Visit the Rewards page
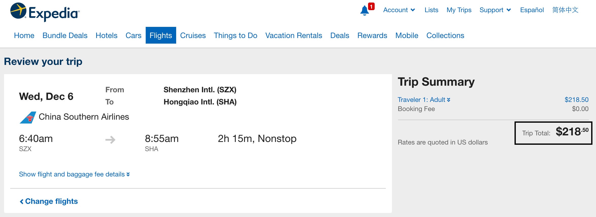Screen dimensions: 596x217 point(372,35)
